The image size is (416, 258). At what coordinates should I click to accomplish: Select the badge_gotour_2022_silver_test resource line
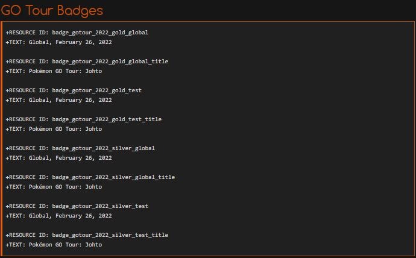click(x=77, y=206)
